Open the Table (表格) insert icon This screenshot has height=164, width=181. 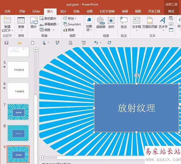[x=21, y=20]
